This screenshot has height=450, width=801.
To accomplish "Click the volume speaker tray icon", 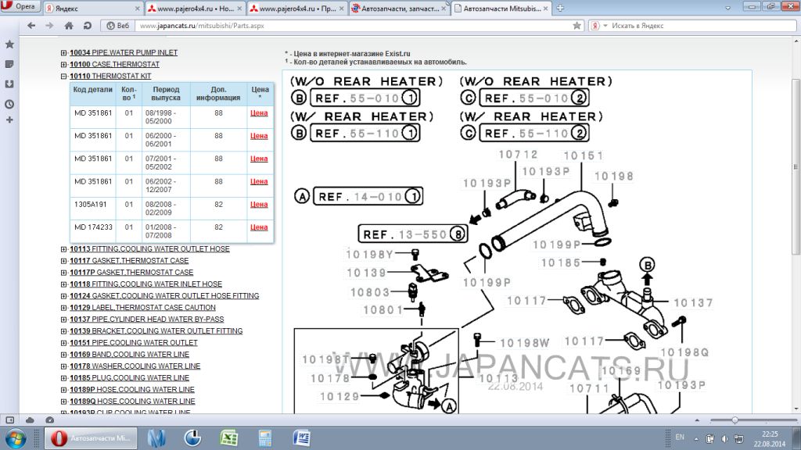I will [724, 438].
